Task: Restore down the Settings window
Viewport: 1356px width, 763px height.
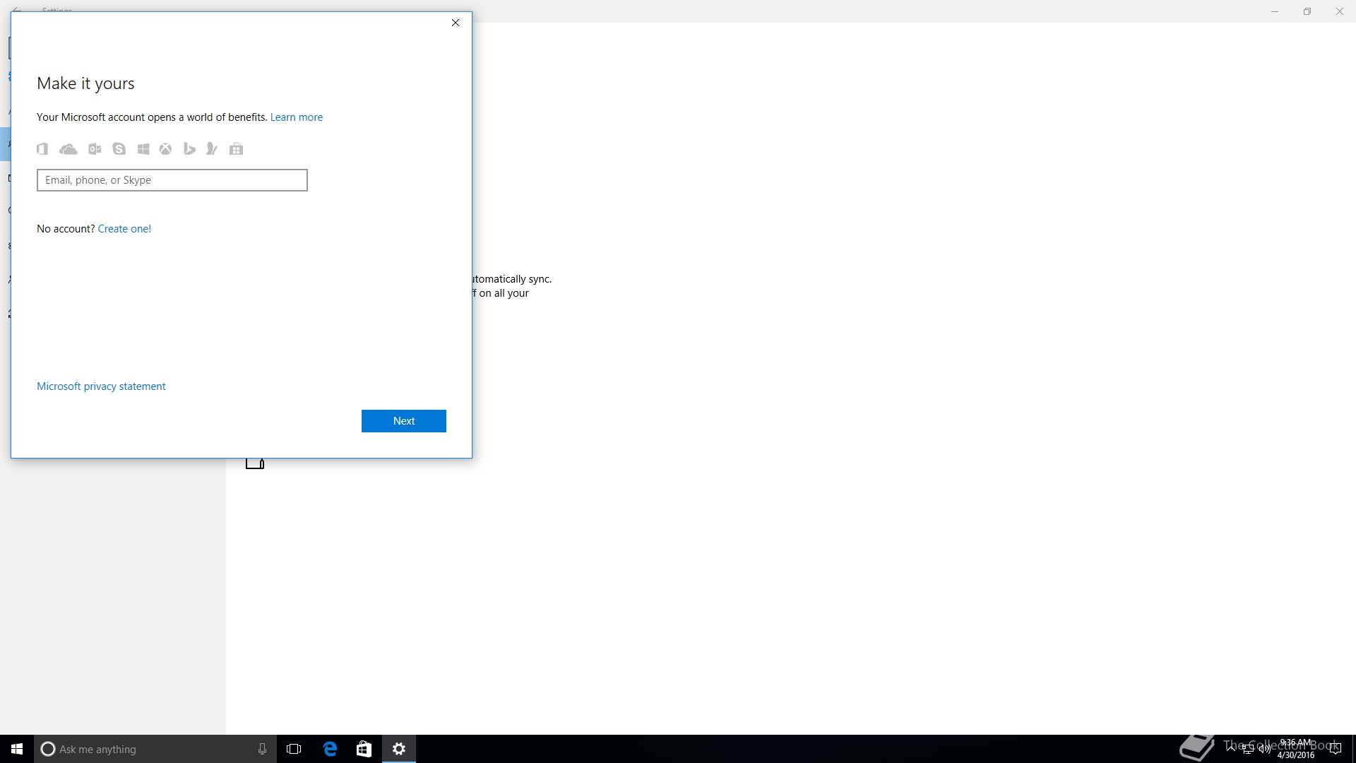Action: tap(1307, 11)
